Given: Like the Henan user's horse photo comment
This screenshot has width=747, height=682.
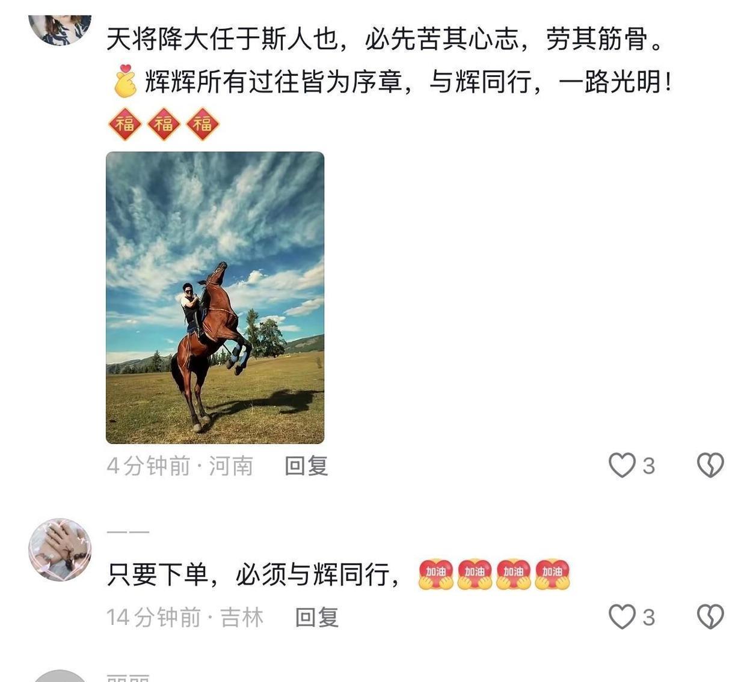Looking at the screenshot, I should pos(622,465).
